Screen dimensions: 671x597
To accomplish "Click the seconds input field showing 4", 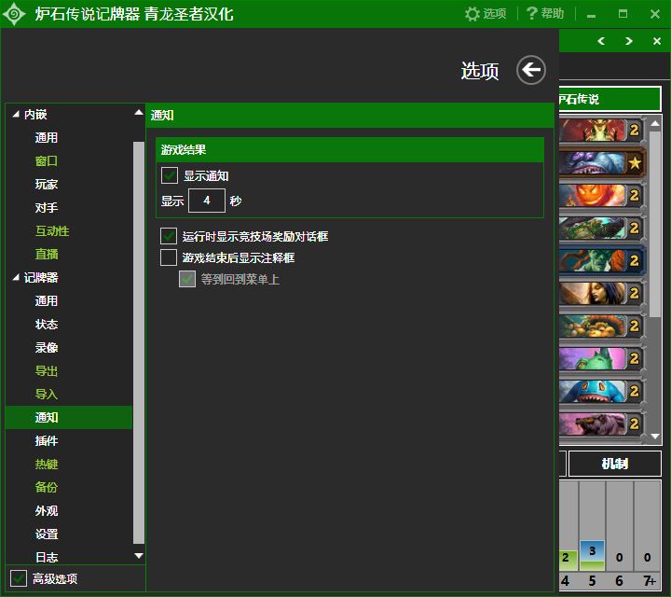I will (x=207, y=201).
